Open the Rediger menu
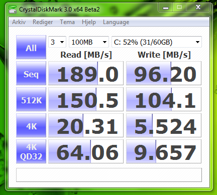 pos(43,22)
